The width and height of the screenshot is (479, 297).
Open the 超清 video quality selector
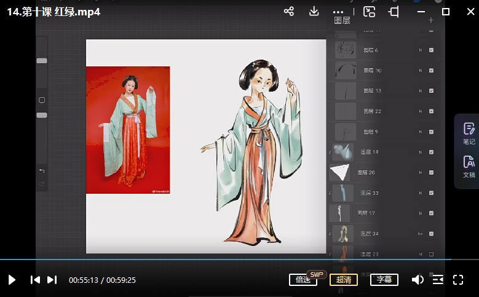(344, 280)
